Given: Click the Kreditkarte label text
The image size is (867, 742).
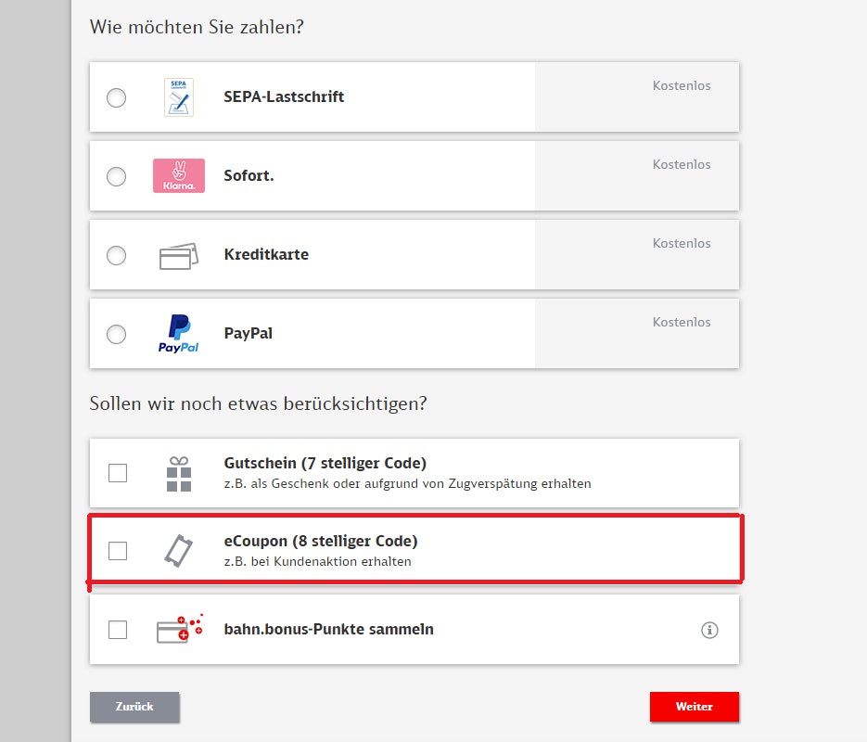Looking at the screenshot, I should [x=266, y=254].
